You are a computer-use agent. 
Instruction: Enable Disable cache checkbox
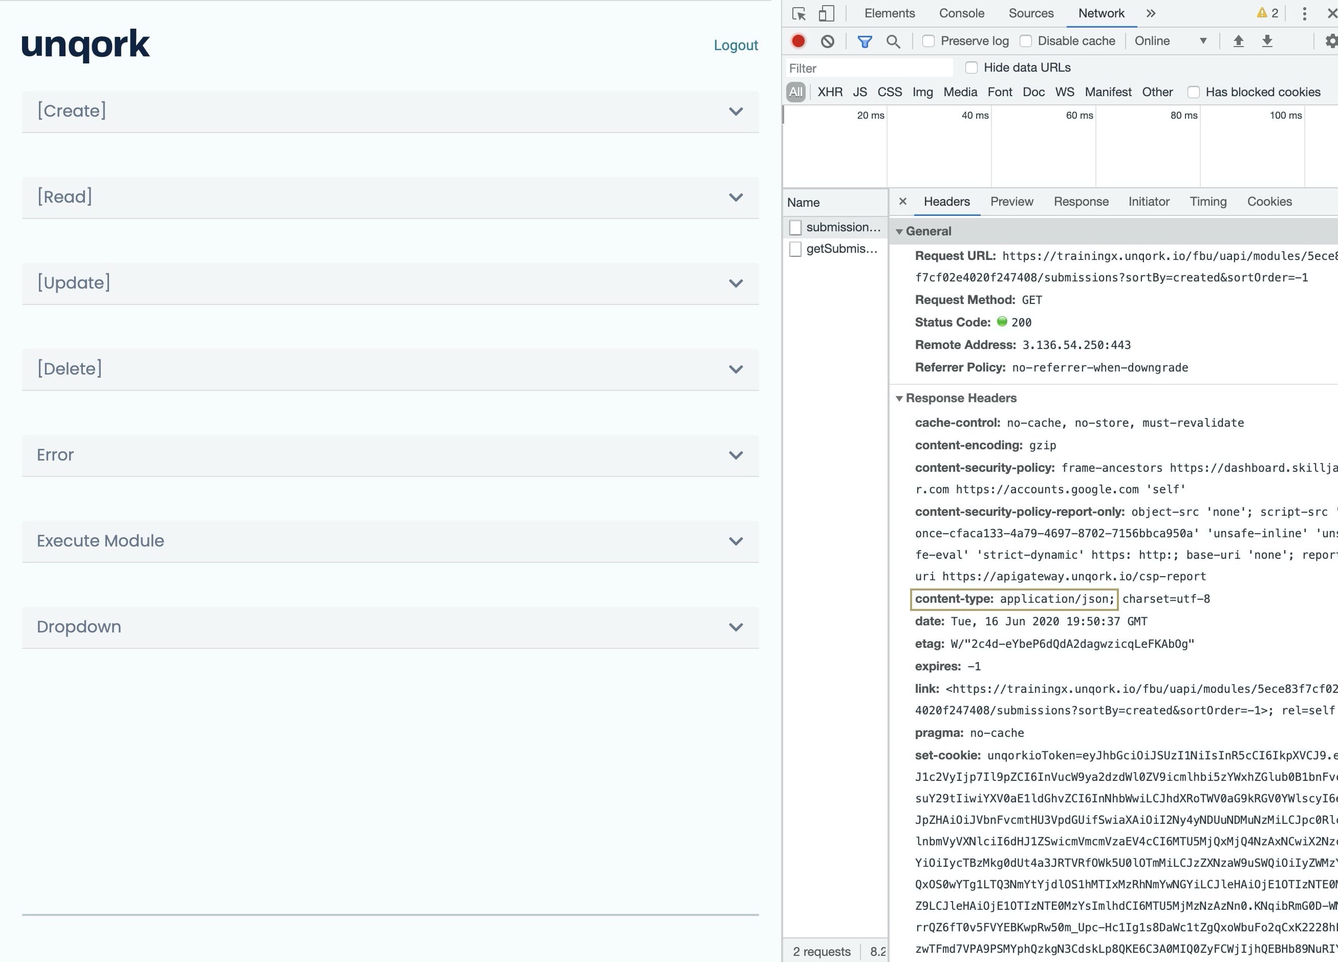point(1026,41)
